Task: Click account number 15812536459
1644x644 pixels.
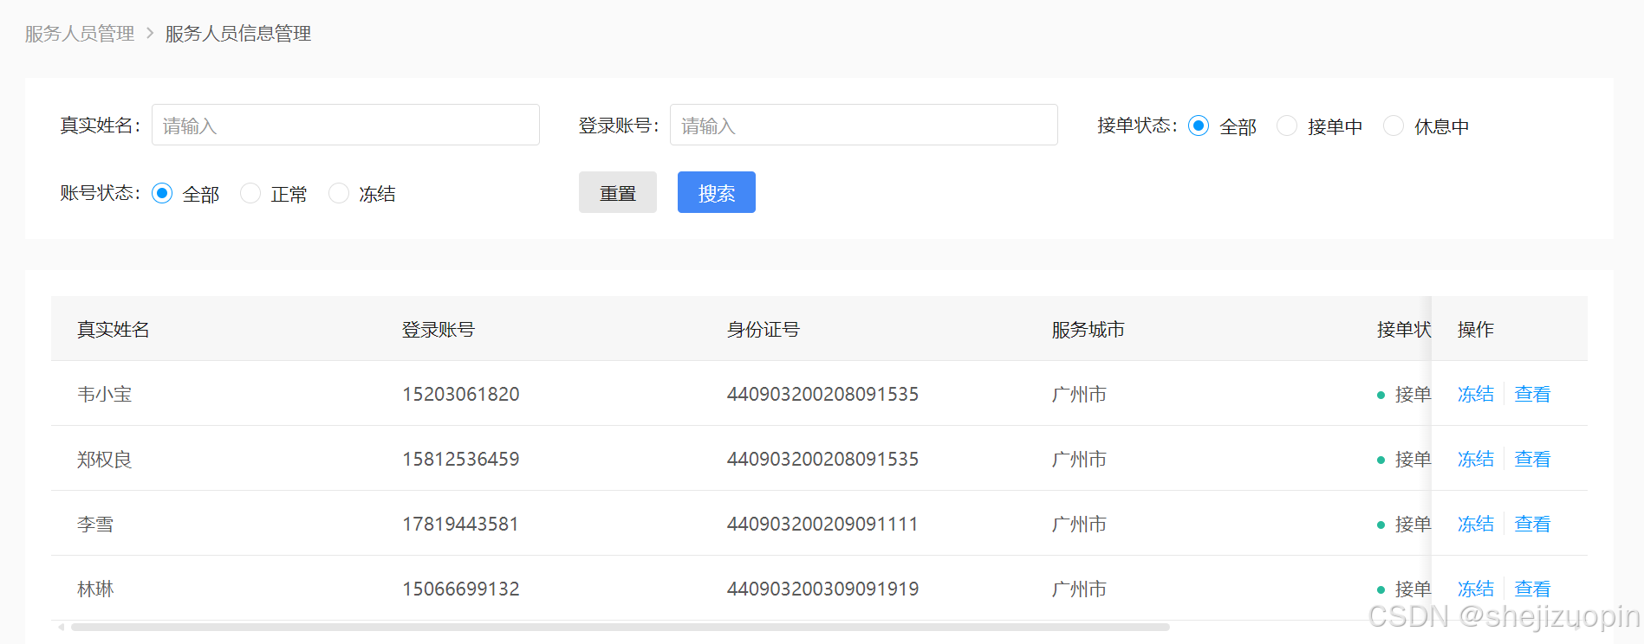Action: coord(461,459)
